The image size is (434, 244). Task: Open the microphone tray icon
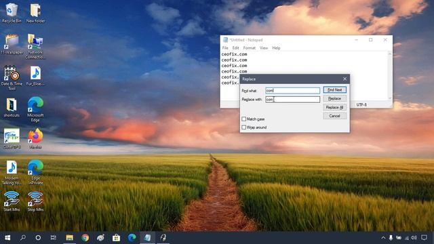391,238
